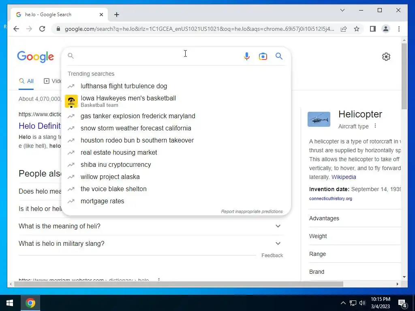This screenshot has height=311, width=415.
Task: Open tab search chevron in title bar
Action: pos(342,10)
